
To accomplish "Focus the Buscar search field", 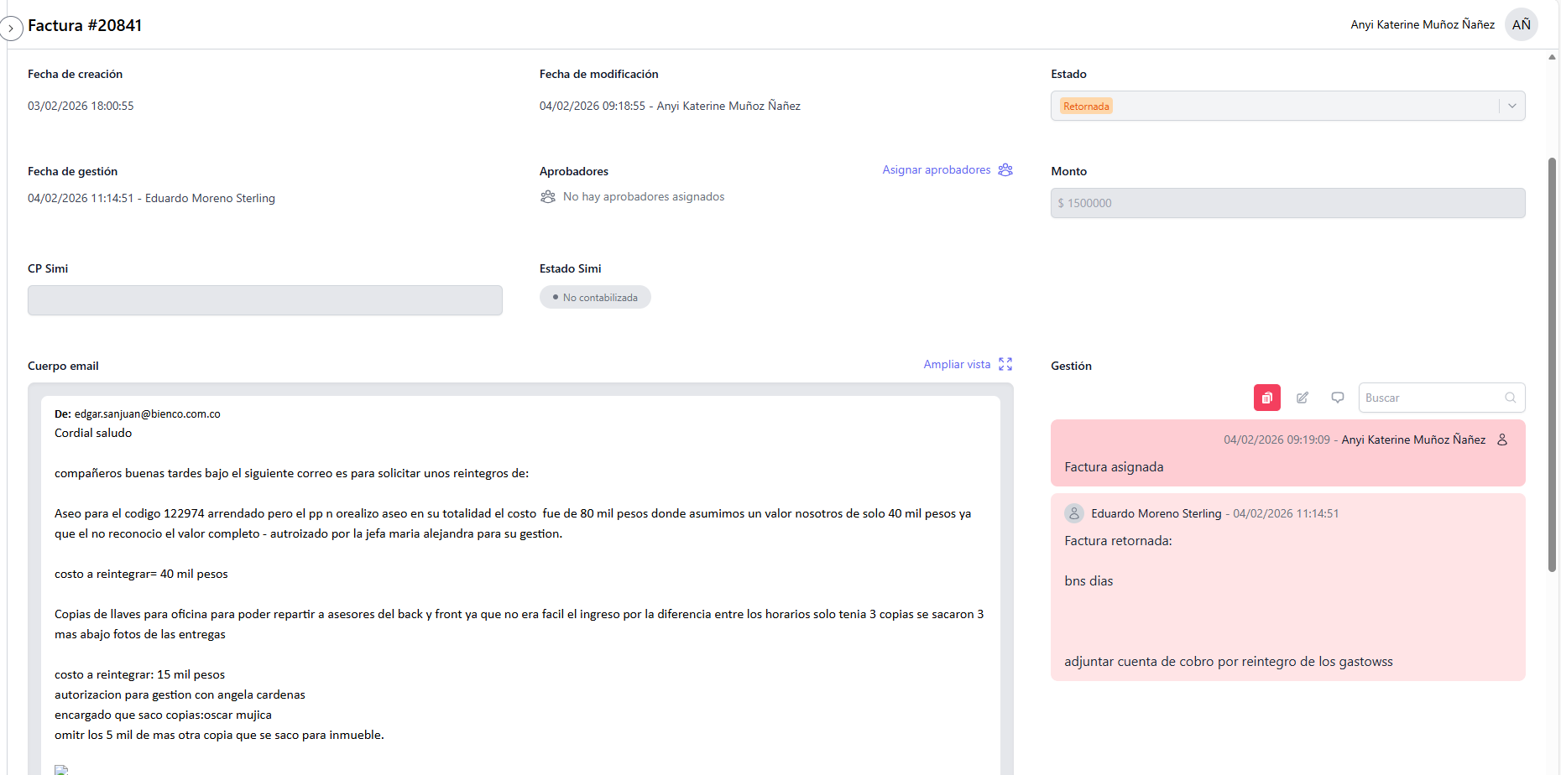I will (x=1431, y=398).
